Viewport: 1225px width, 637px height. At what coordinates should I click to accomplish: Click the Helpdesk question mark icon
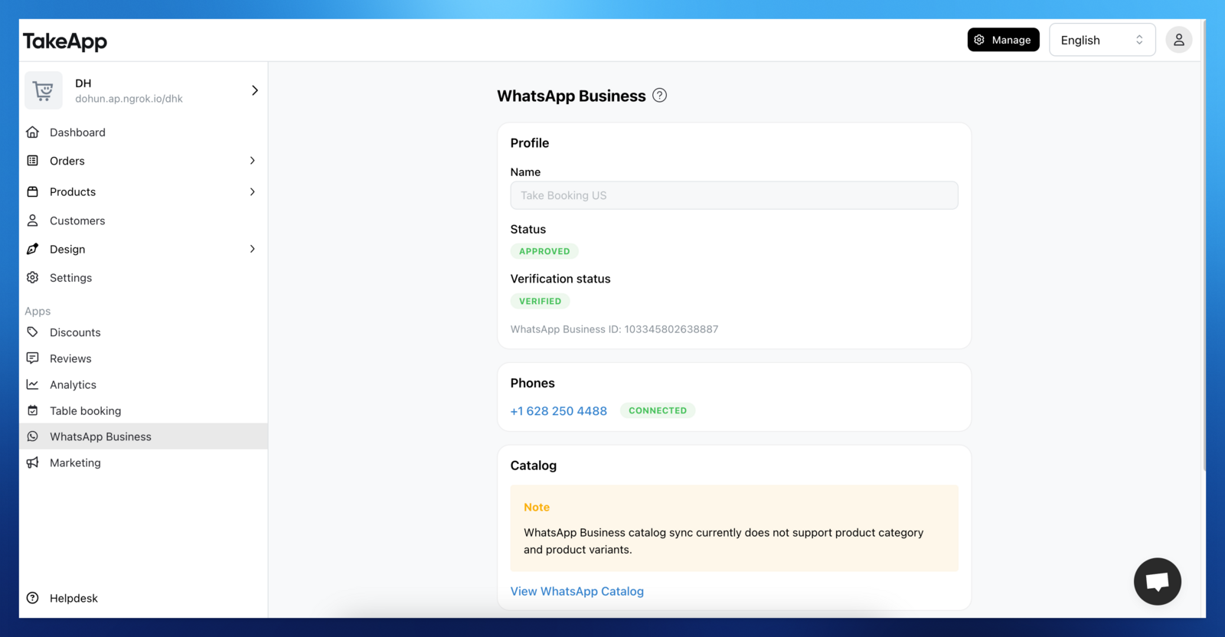(32, 598)
